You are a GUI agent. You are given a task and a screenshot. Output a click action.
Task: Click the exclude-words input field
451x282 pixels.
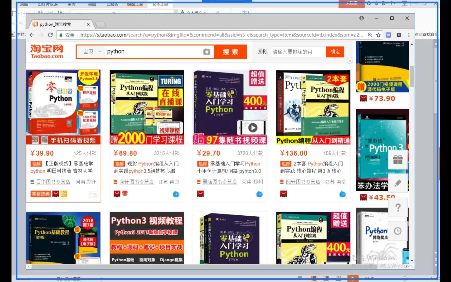click(x=298, y=52)
